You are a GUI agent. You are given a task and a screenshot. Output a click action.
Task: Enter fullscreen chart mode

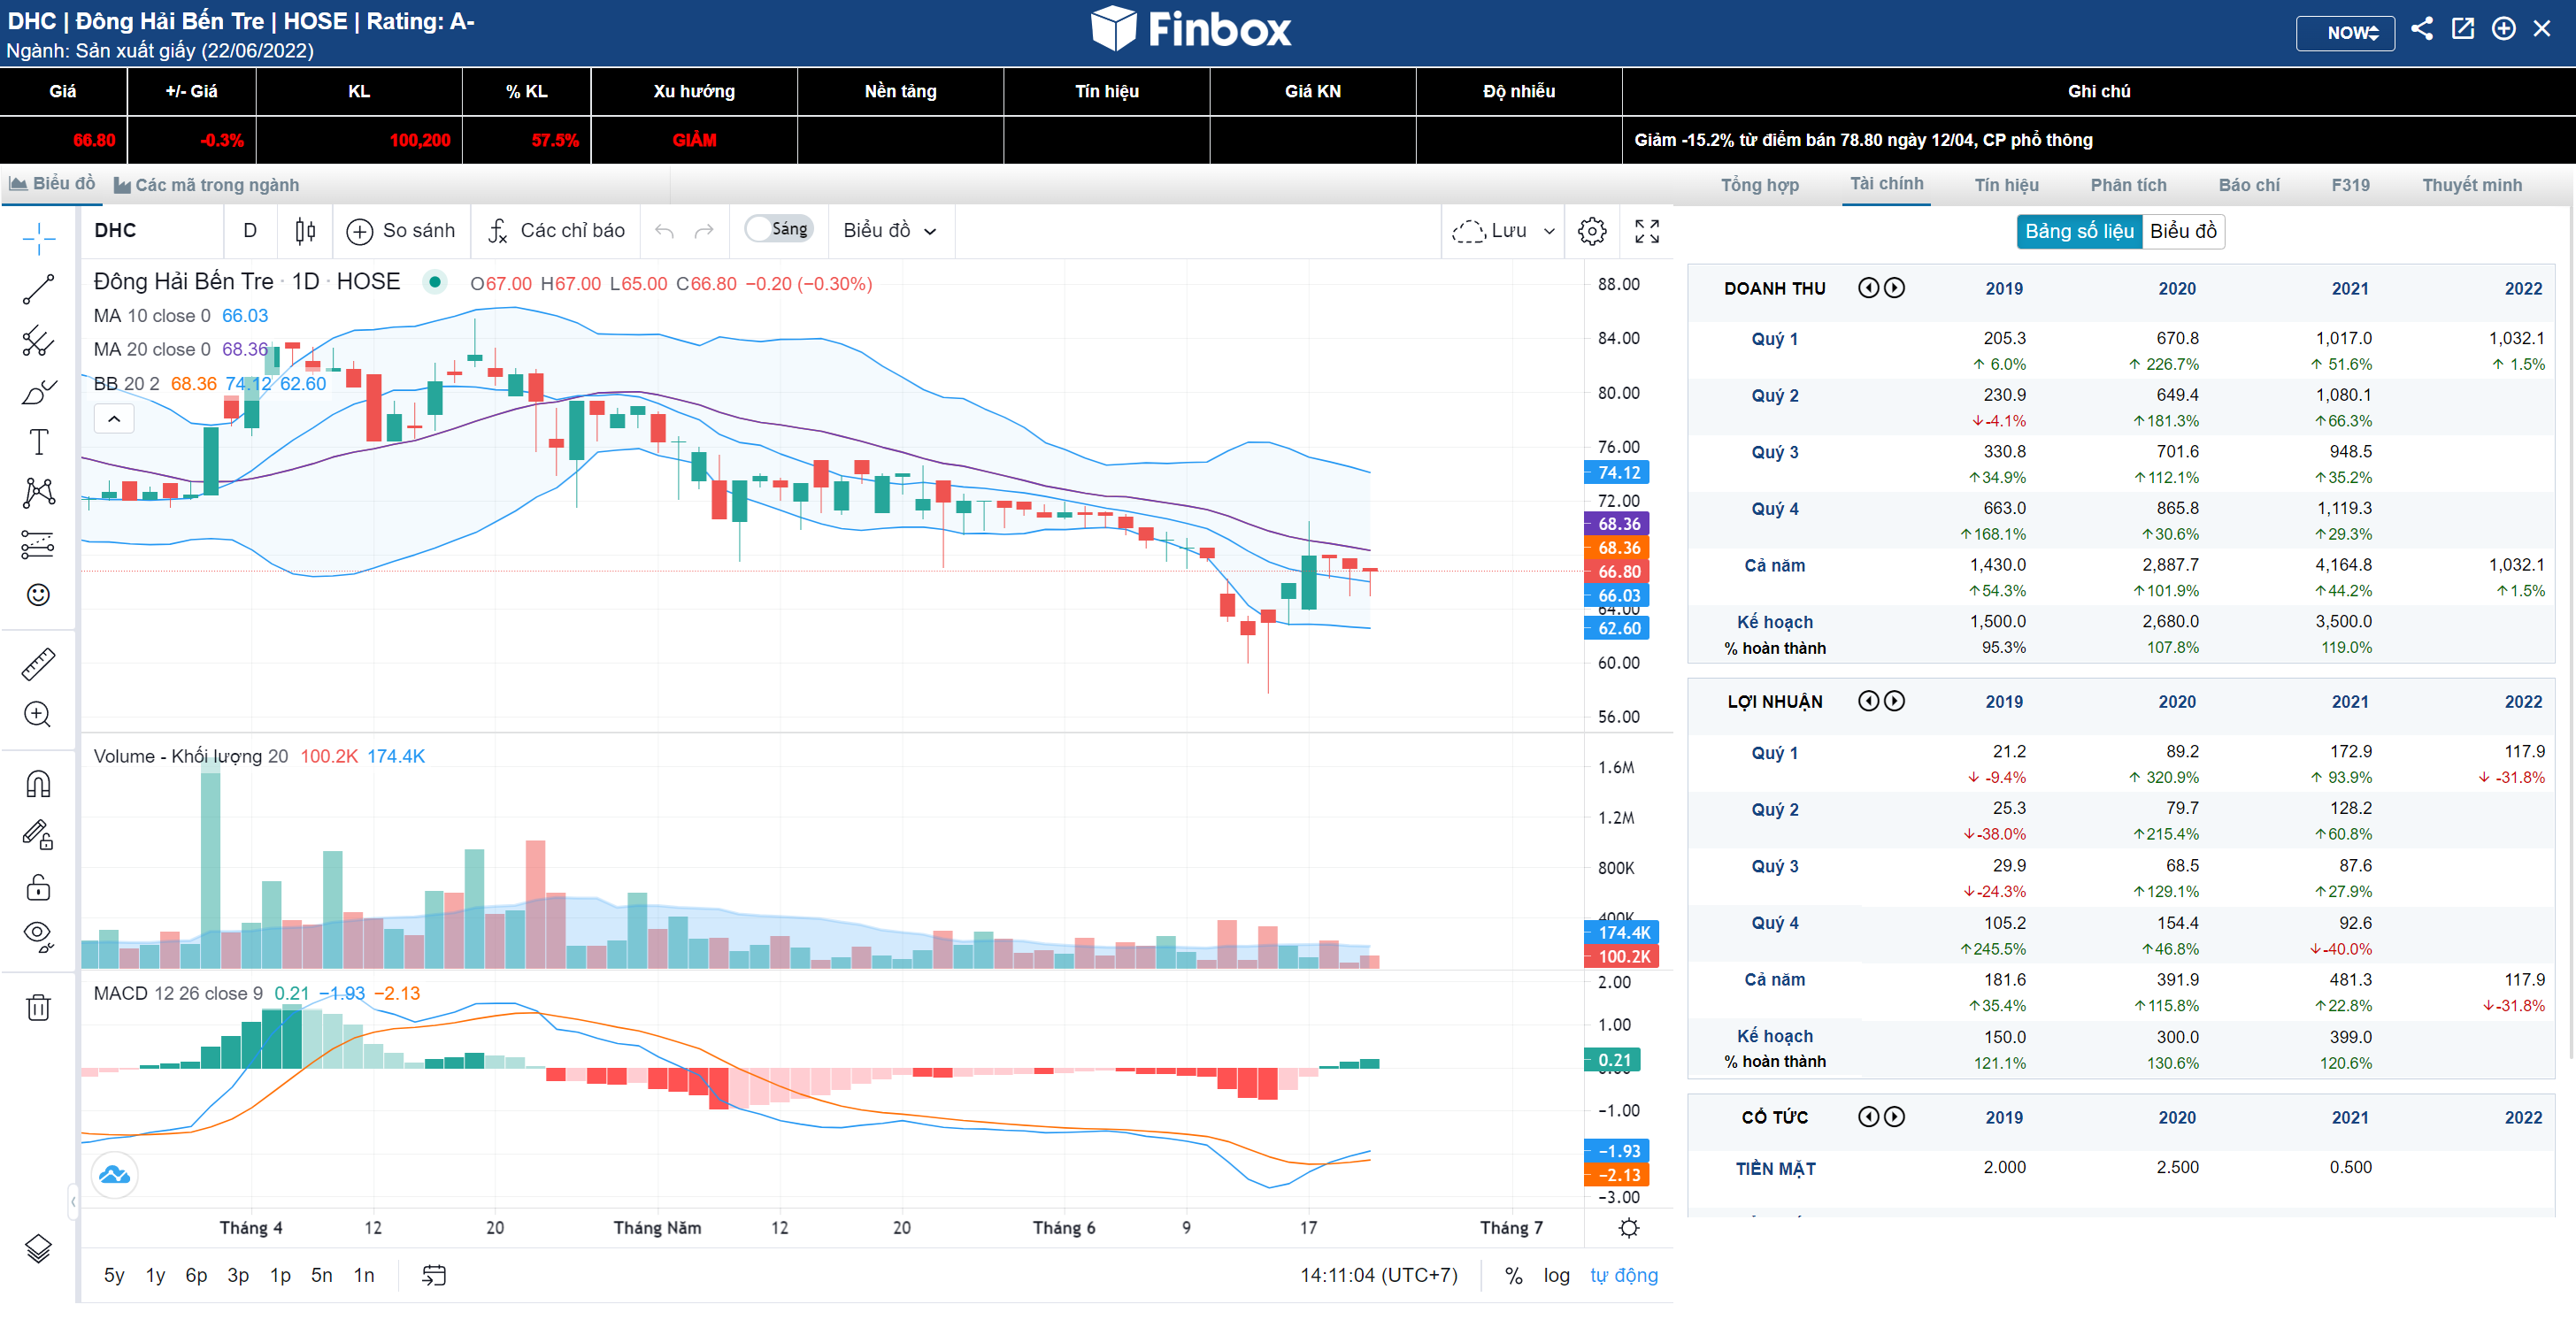point(1646,231)
